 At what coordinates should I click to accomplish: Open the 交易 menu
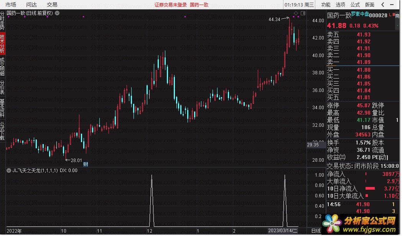click(x=52, y=5)
